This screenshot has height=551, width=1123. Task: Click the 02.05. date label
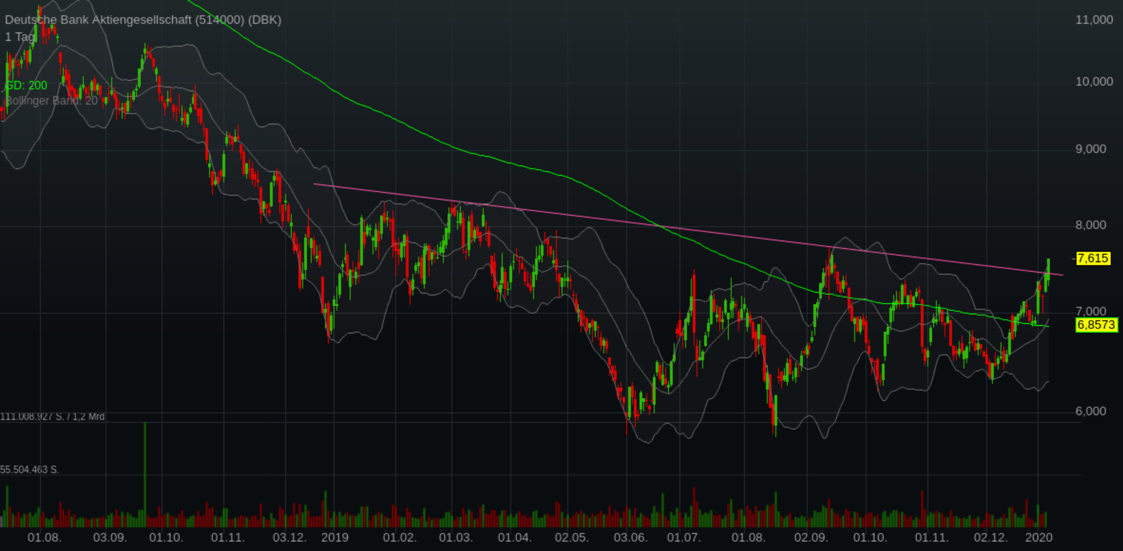pyautogui.click(x=571, y=538)
